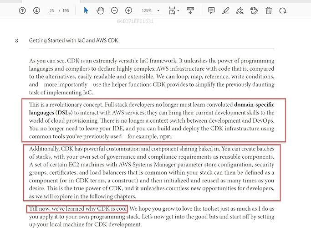The width and height of the screenshot is (311, 228).
Task: Zoom out with the minus circle icon
Action: (x=114, y=10)
